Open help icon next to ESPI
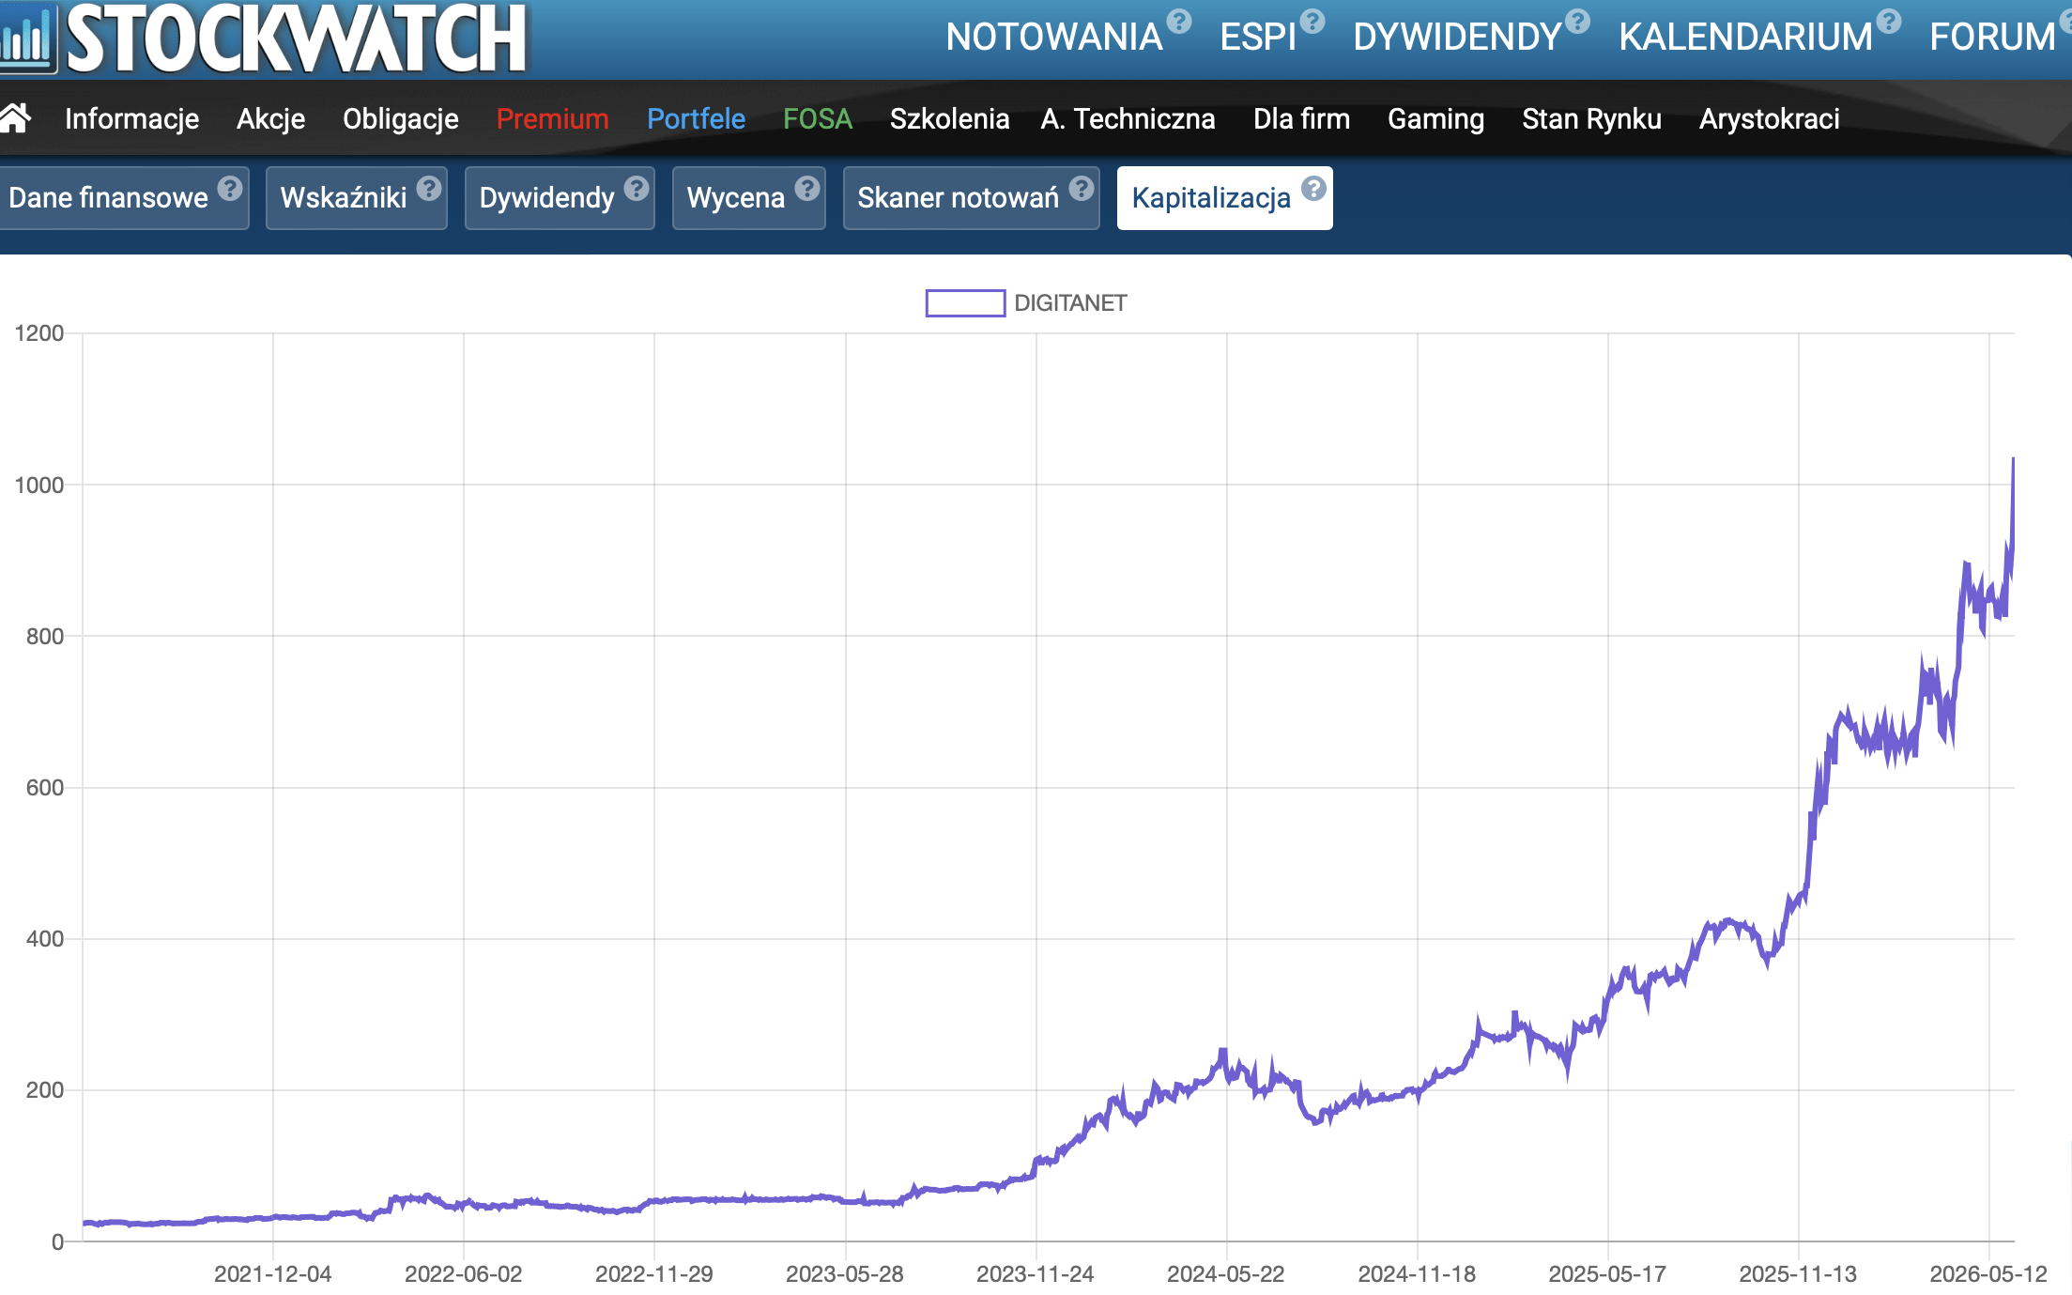Screen dimensions: 2072x1295 click(x=1312, y=21)
